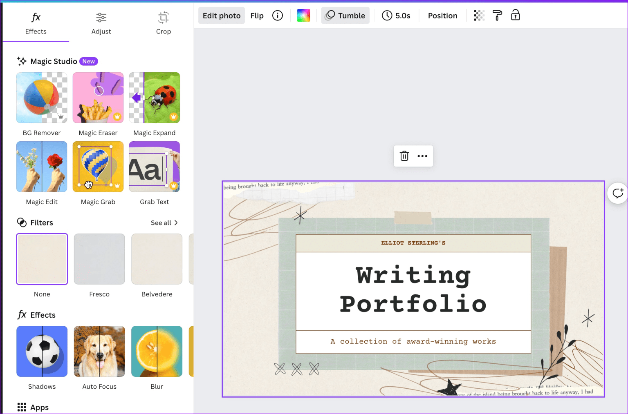Use the copy style paint roller
Screen dimensions: 628x414
click(497, 15)
